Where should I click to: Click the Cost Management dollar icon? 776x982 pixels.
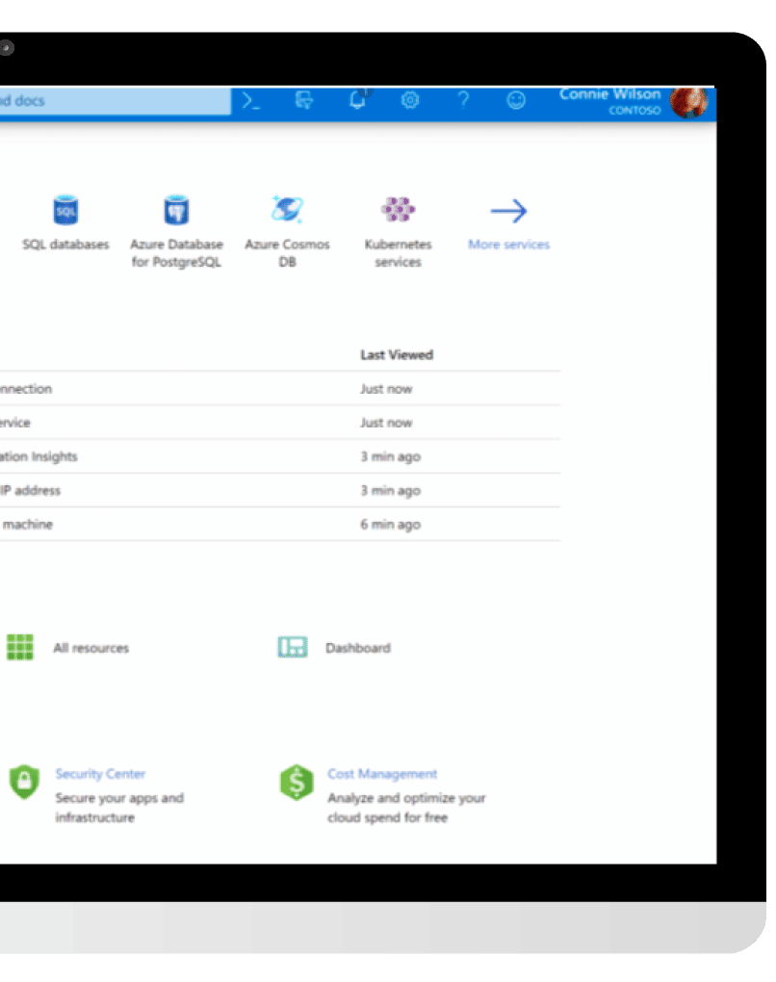pyautogui.click(x=297, y=782)
